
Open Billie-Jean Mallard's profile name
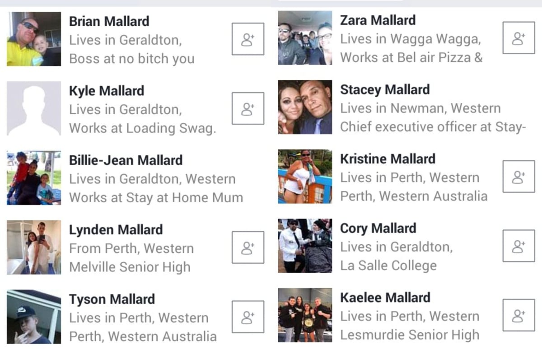126,160
